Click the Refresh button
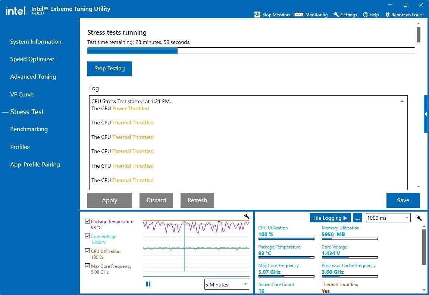Image resolution: width=429 pixels, height=295 pixels. [197, 200]
